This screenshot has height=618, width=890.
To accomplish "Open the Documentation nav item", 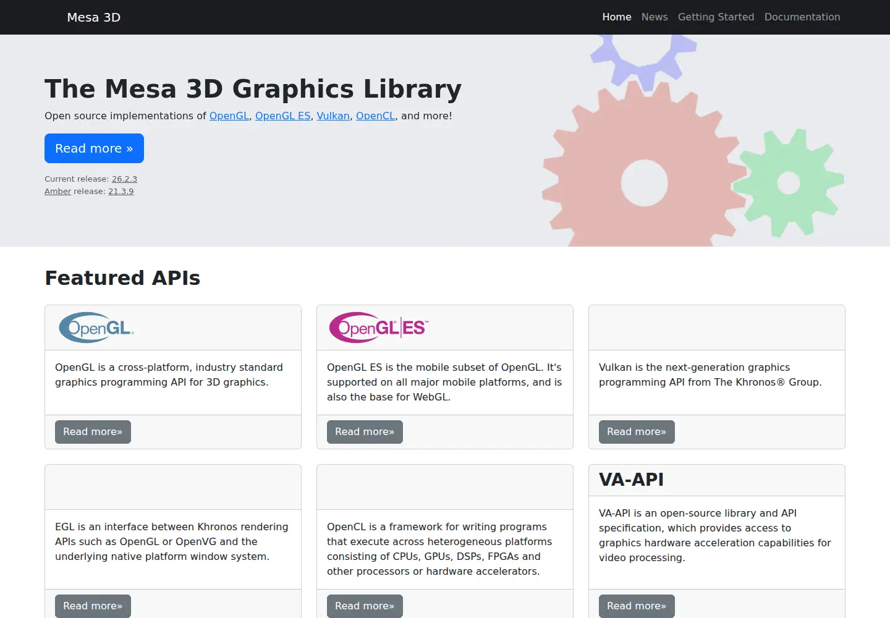I will pos(802,17).
